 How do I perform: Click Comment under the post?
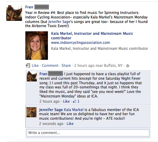(x=50, y=65)
